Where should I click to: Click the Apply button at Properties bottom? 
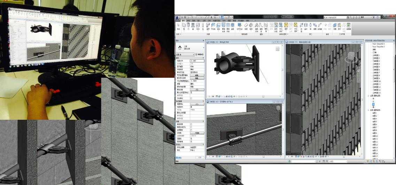pos(200,157)
